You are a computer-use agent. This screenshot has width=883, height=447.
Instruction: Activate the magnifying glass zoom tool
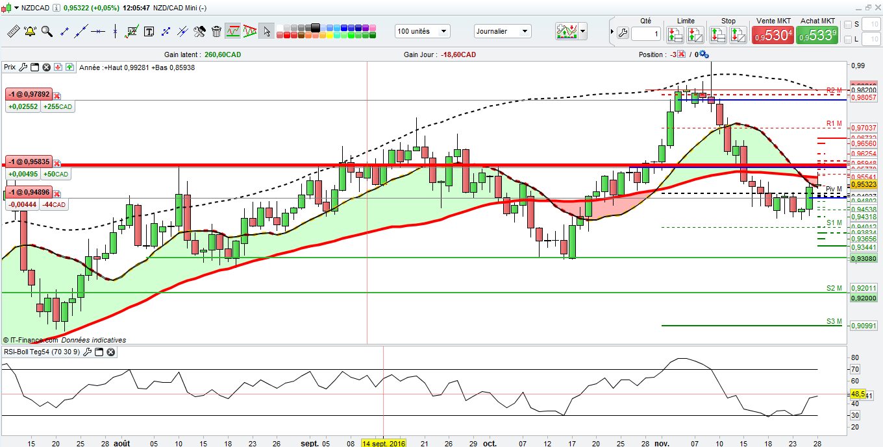click(47, 31)
